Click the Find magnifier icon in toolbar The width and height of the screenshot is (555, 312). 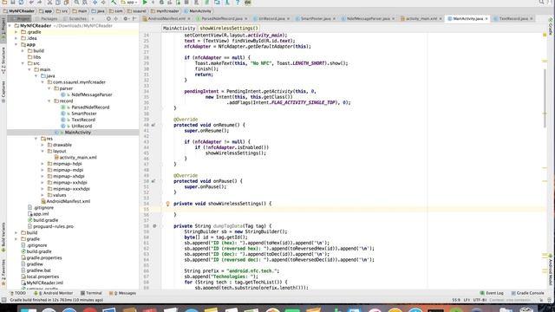[x=77, y=3]
